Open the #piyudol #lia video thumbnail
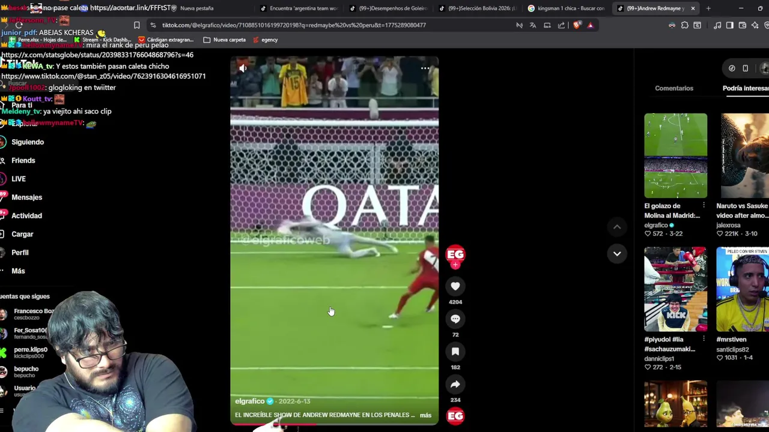 pos(675,289)
